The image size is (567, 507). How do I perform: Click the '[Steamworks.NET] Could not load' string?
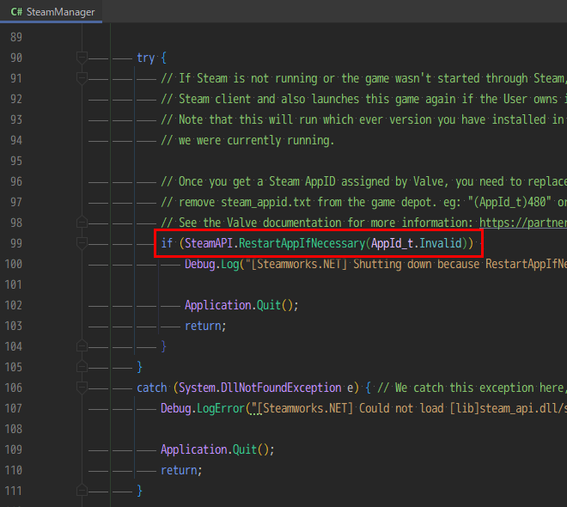409,408
